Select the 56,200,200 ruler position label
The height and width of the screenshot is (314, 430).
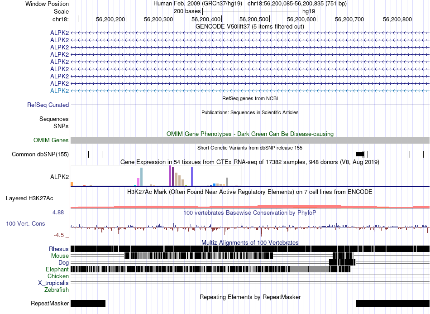coord(110,19)
